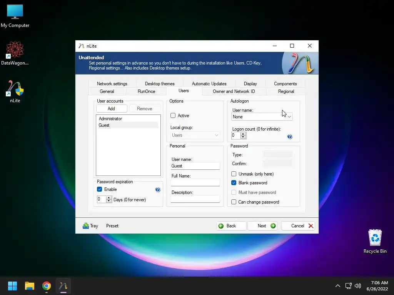
Task: Launch nLite from the desktop shortcut
Action: tap(15, 91)
